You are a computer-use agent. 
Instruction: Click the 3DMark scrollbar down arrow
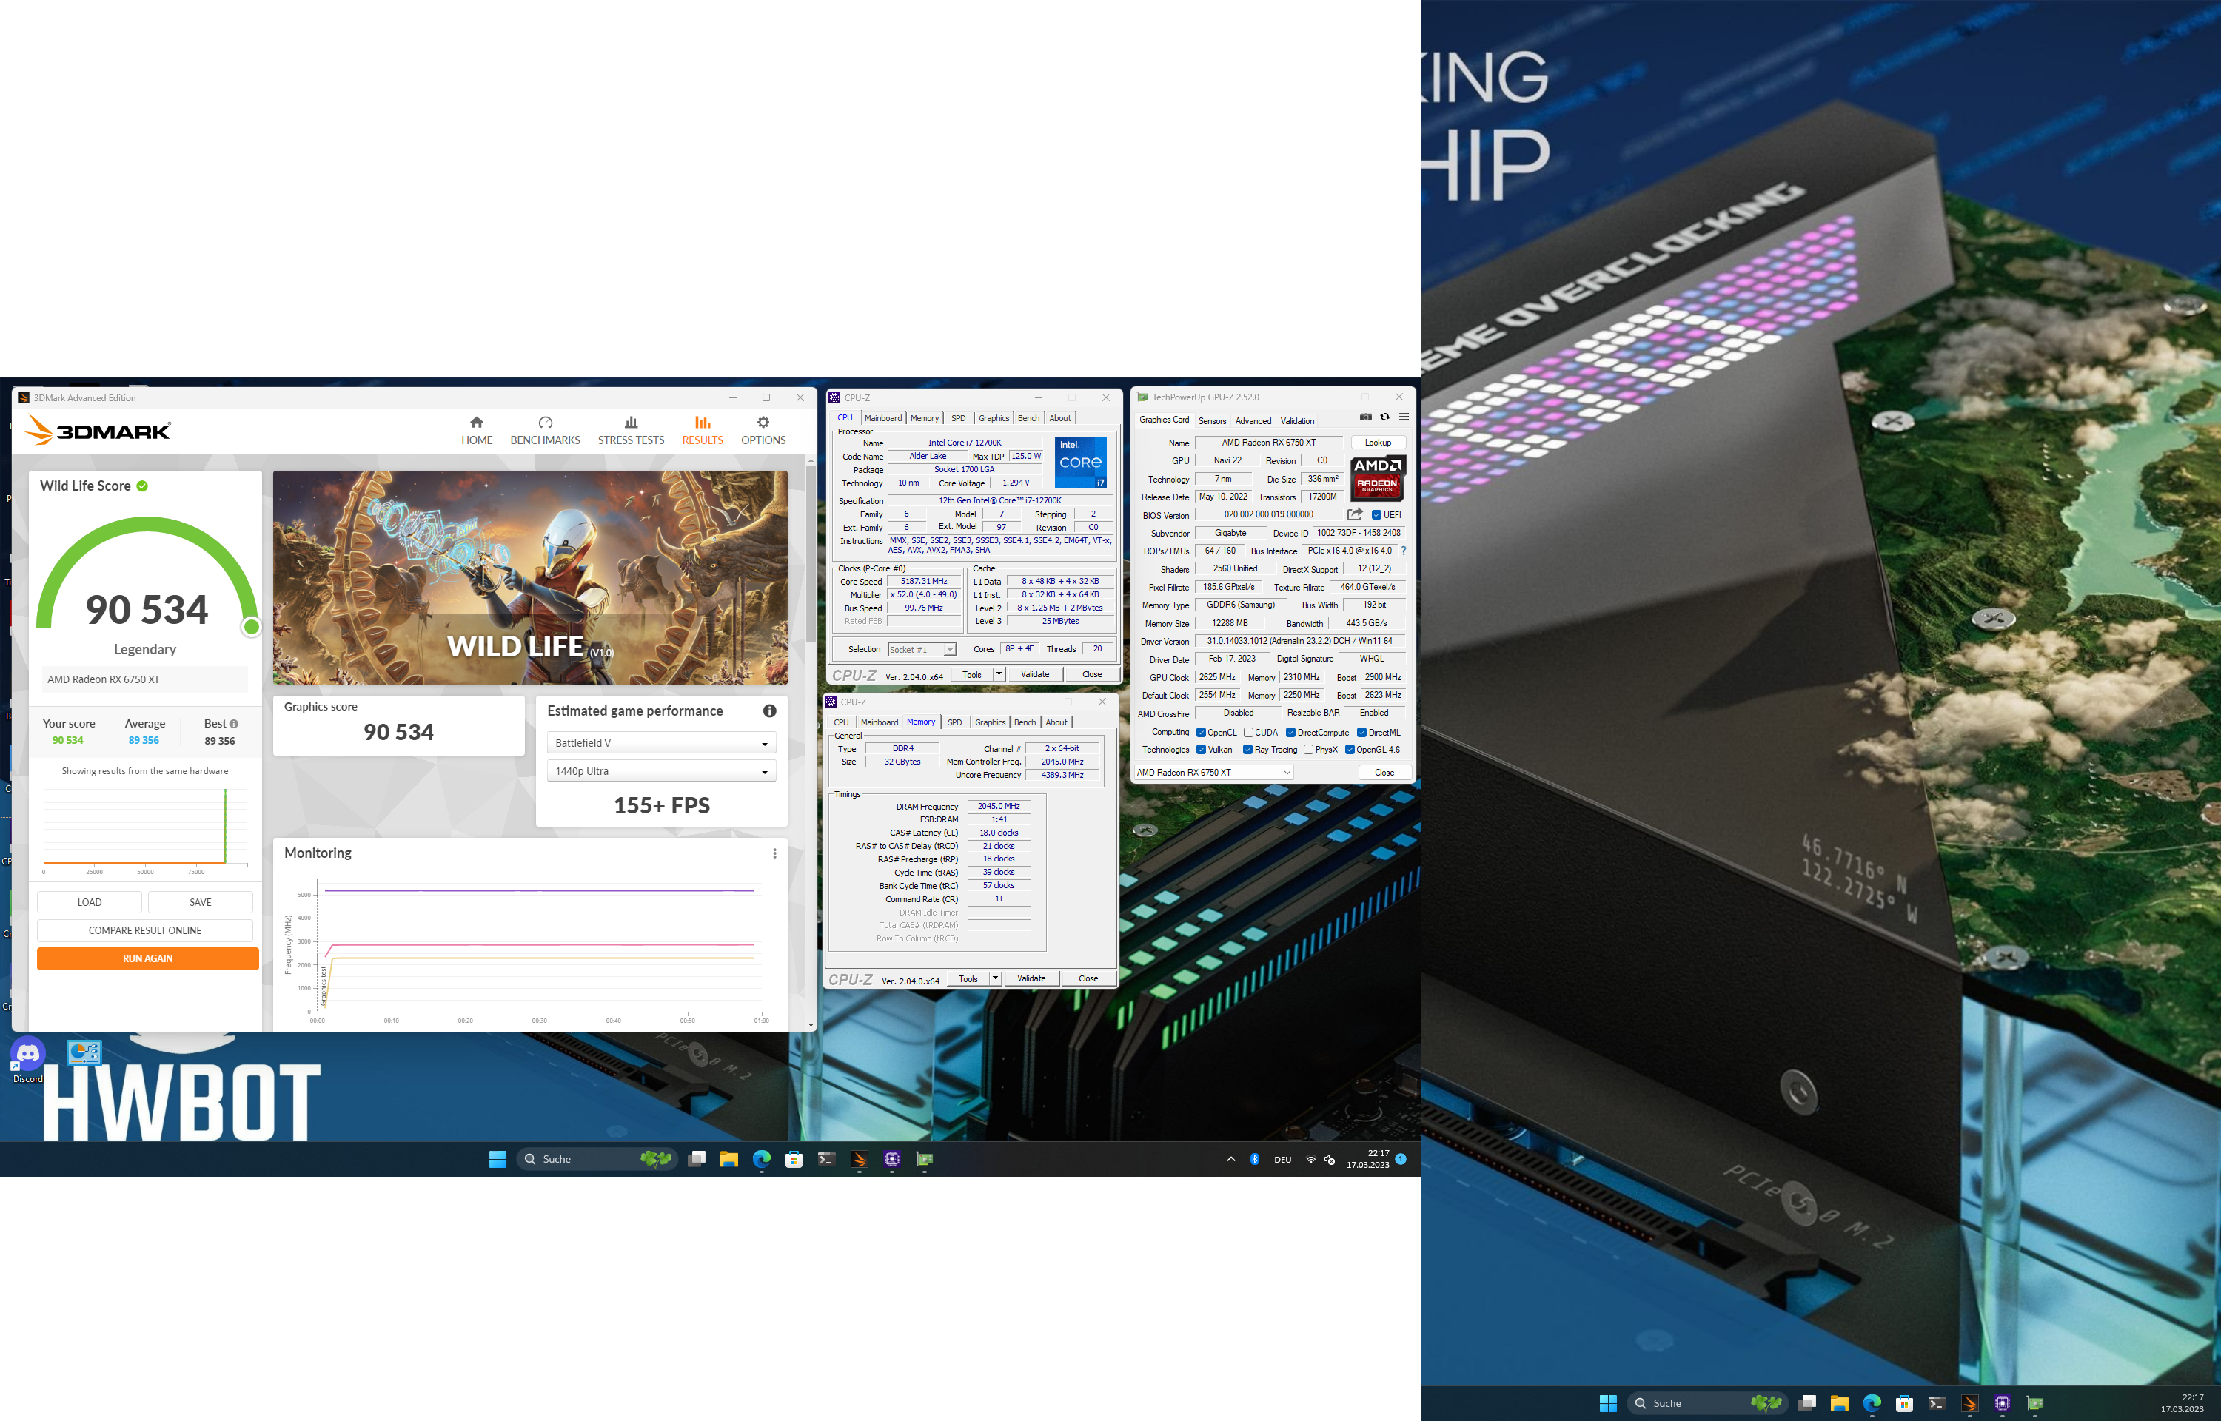pyautogui.click(x=810, y=1024)
